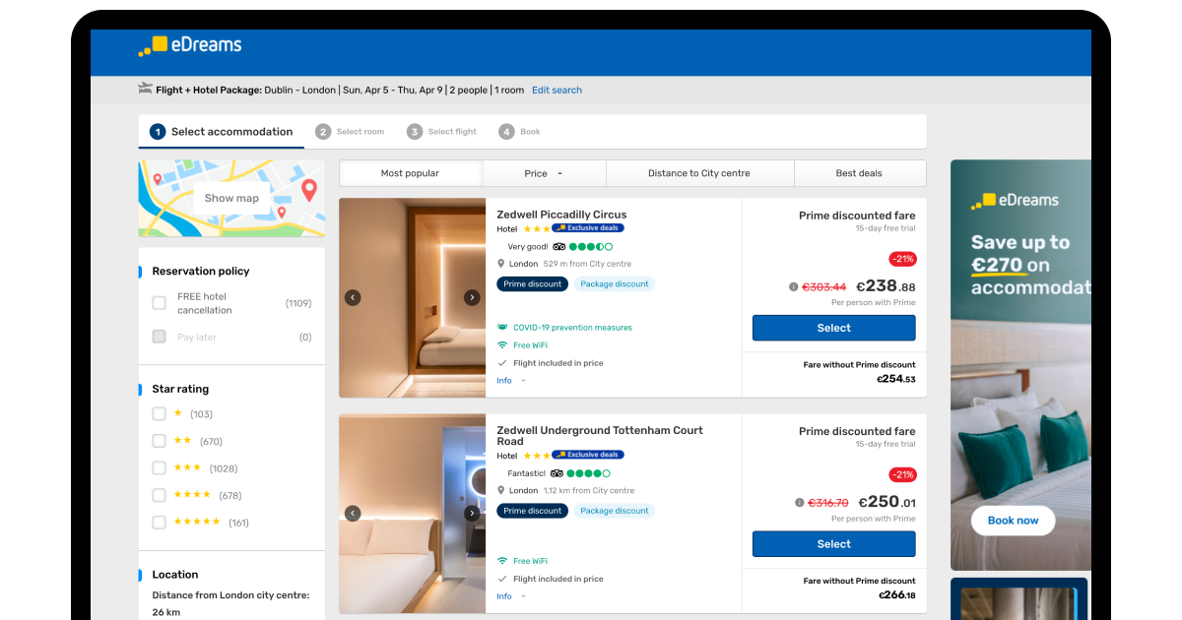
Task: Click the COVID-19 prevention measures icon
Action: (x=502, y=328)
